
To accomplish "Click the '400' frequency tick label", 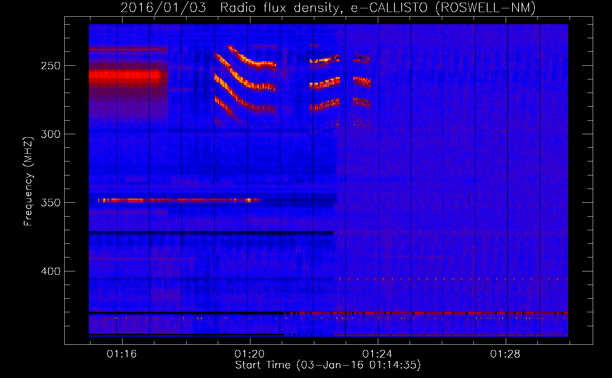I will click(x=51, y=271).
